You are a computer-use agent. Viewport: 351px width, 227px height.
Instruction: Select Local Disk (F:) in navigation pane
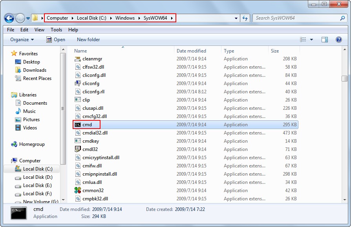(37, 194)
